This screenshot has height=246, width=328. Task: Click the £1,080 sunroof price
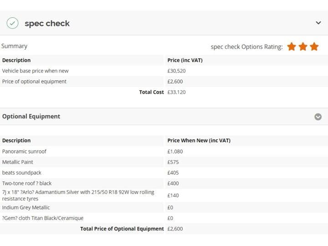tap(175, 151)
